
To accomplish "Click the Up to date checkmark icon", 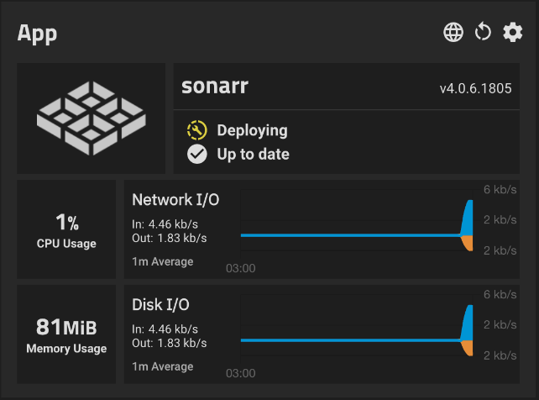I will click(197, 154).
